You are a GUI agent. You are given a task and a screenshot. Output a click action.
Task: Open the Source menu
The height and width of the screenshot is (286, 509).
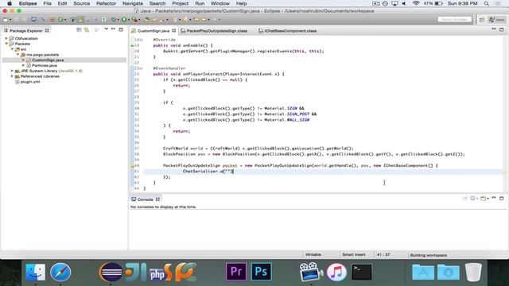(81, 3)
